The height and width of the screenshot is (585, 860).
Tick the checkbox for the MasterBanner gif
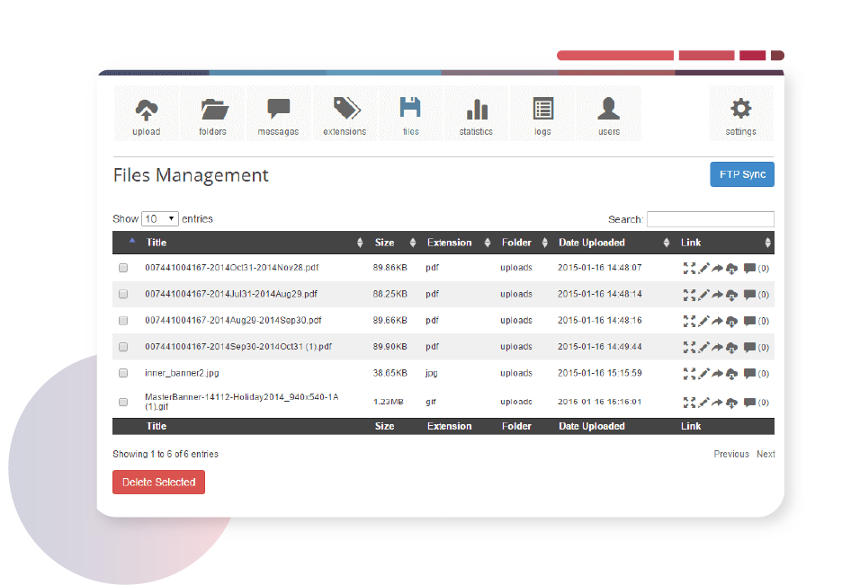tap(123, 403)
